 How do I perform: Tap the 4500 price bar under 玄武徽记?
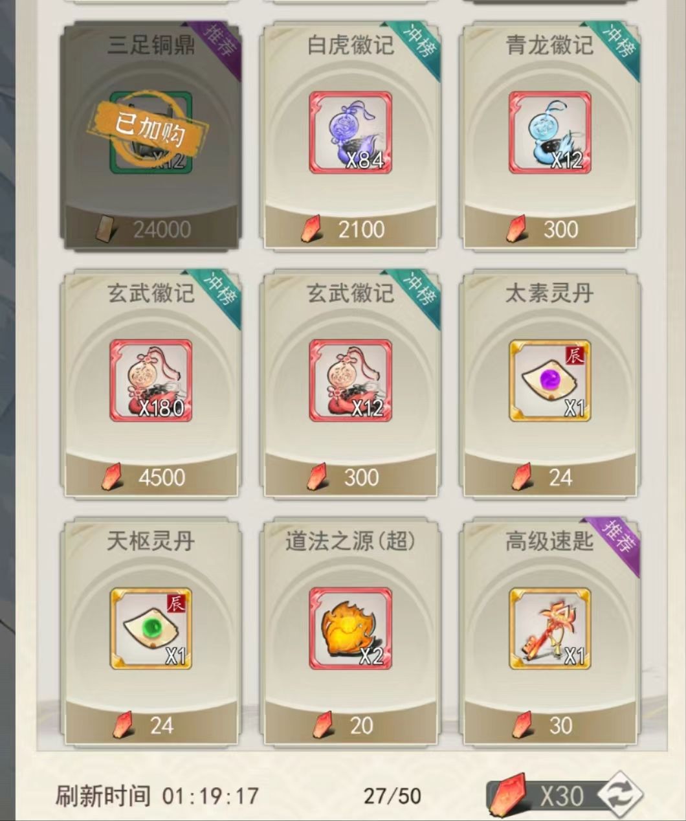pyautogui.click(x=151, y=477)
